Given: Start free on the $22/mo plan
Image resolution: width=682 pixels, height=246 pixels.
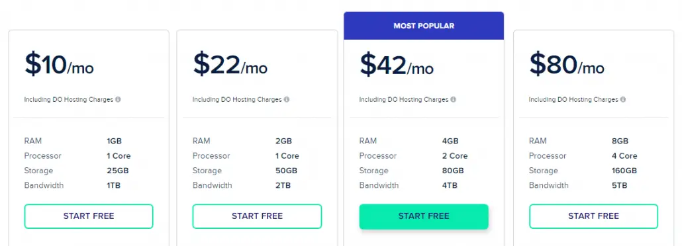Looking at the screenshot, I should point(257,216).
